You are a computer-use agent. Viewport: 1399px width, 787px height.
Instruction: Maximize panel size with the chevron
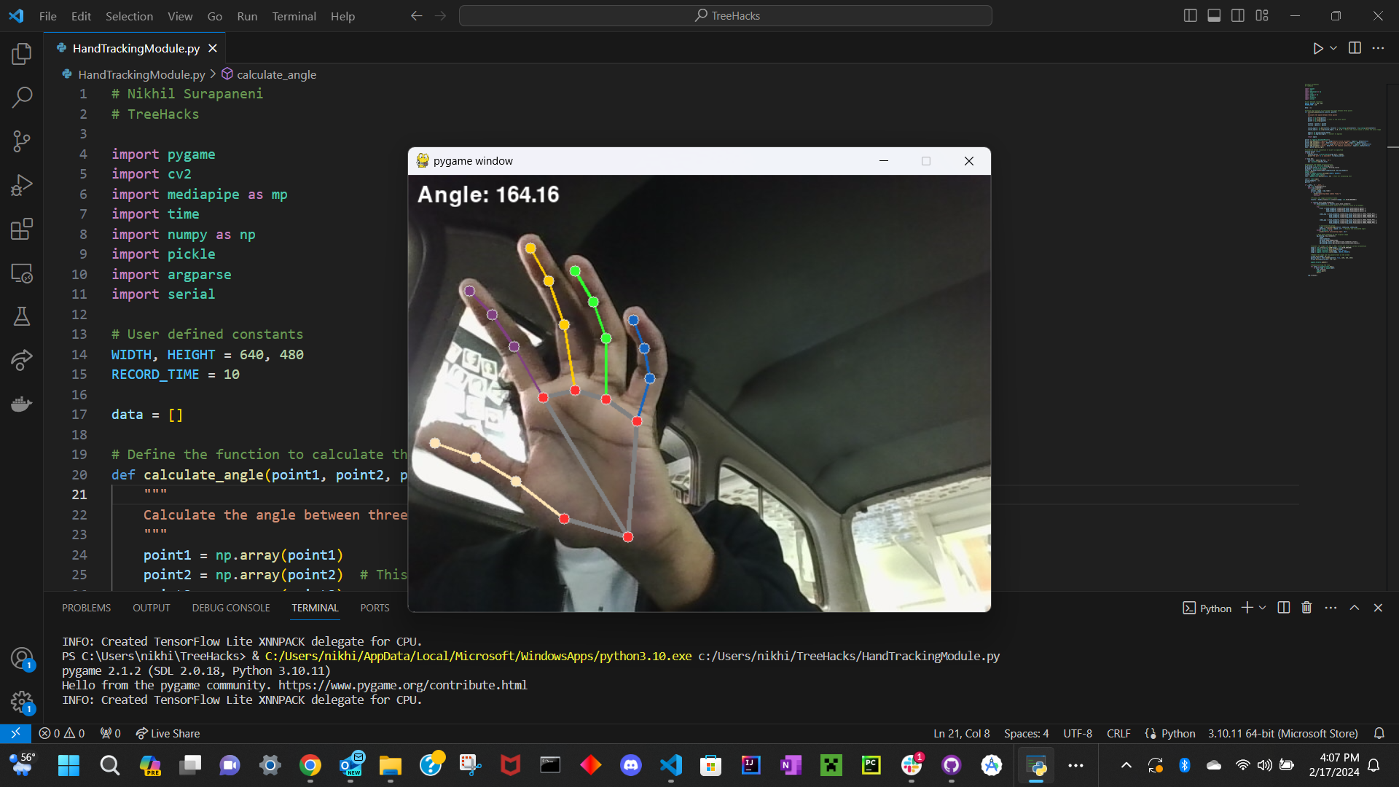tap(1355, 608)
